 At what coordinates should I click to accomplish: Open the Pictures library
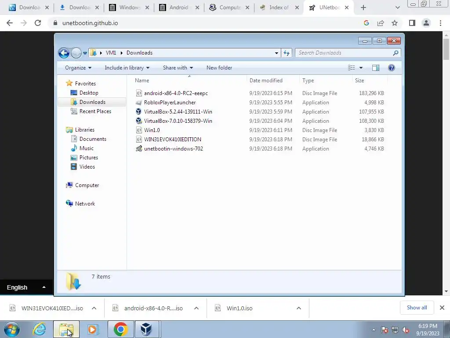[89, 158]
